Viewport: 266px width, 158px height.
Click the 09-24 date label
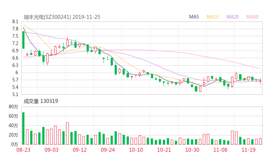click(108, 150)
